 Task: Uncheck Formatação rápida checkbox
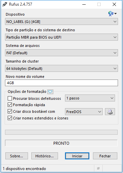pos(10,105)
